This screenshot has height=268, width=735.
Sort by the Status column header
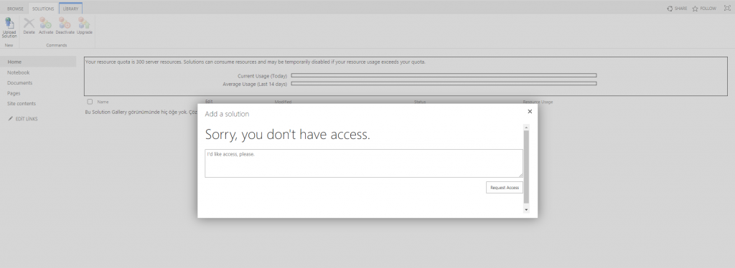[420, 102]
